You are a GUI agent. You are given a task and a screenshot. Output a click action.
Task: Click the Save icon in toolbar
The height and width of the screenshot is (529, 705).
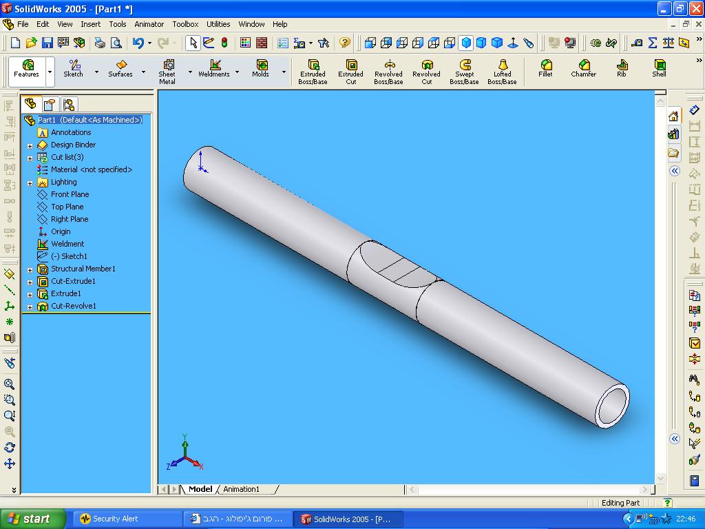(48, 43)
